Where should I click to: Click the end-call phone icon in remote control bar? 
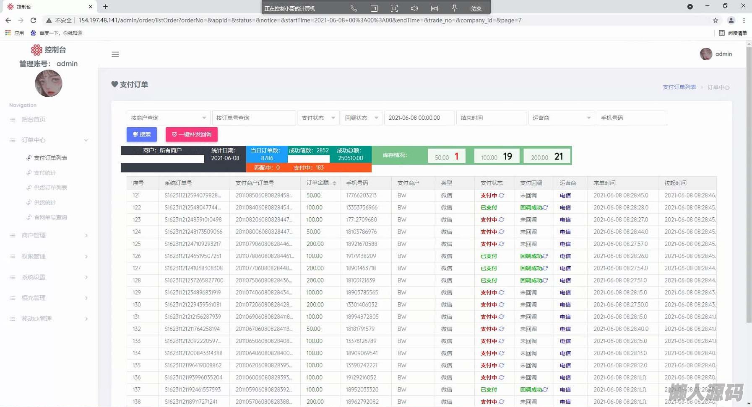coord(354,8)
